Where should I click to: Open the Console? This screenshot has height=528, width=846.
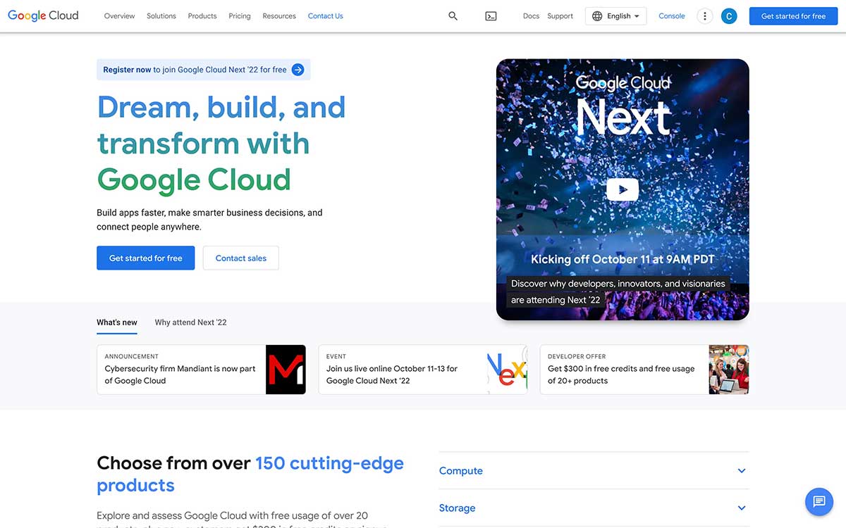671,15
